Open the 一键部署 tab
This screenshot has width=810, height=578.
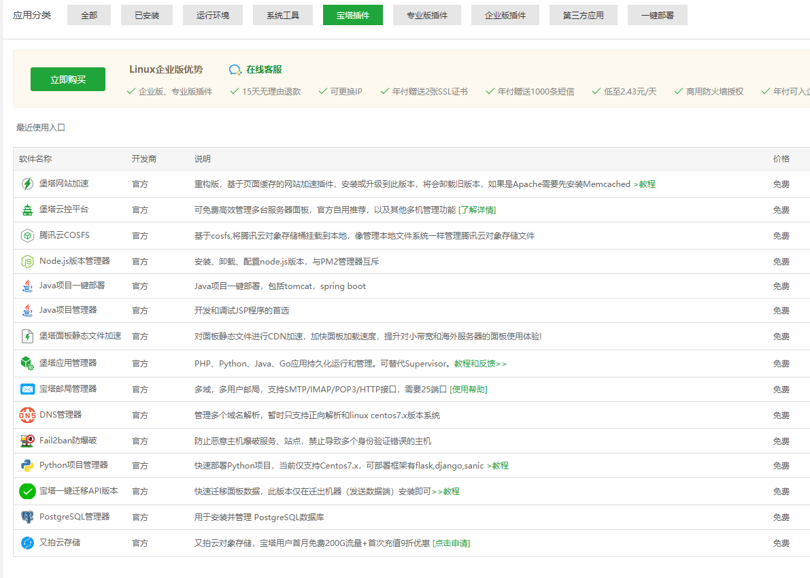click(x=657, y=15)
